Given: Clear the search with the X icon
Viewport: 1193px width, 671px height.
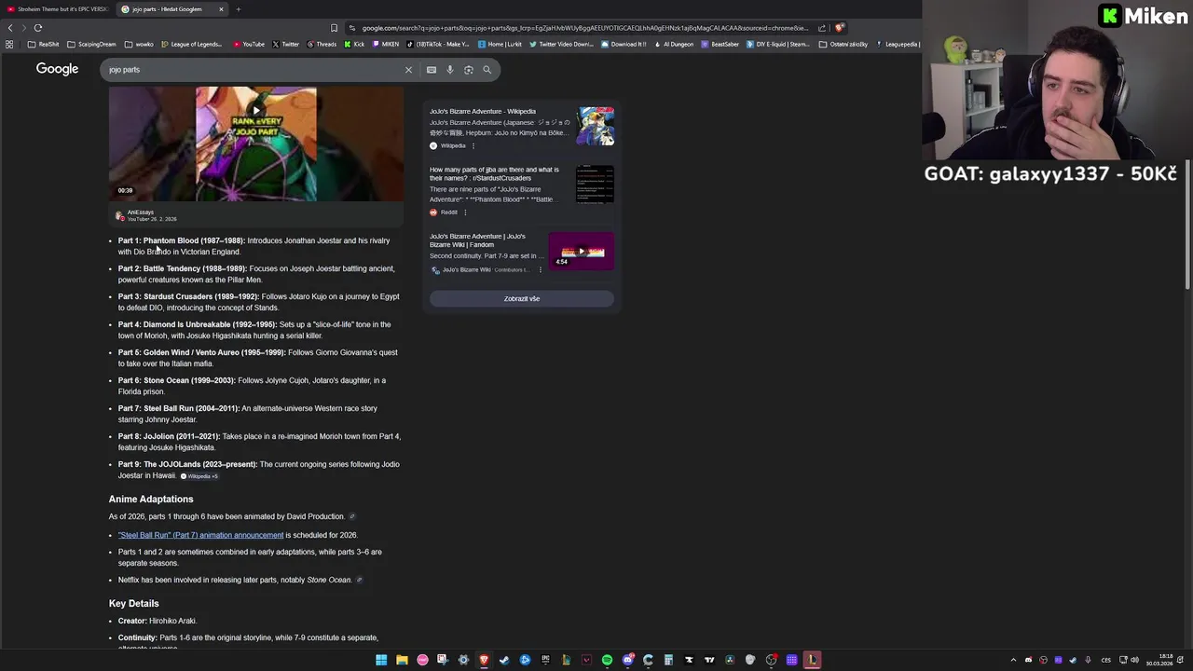Looking at the screenshot, I should click(408, 70).
